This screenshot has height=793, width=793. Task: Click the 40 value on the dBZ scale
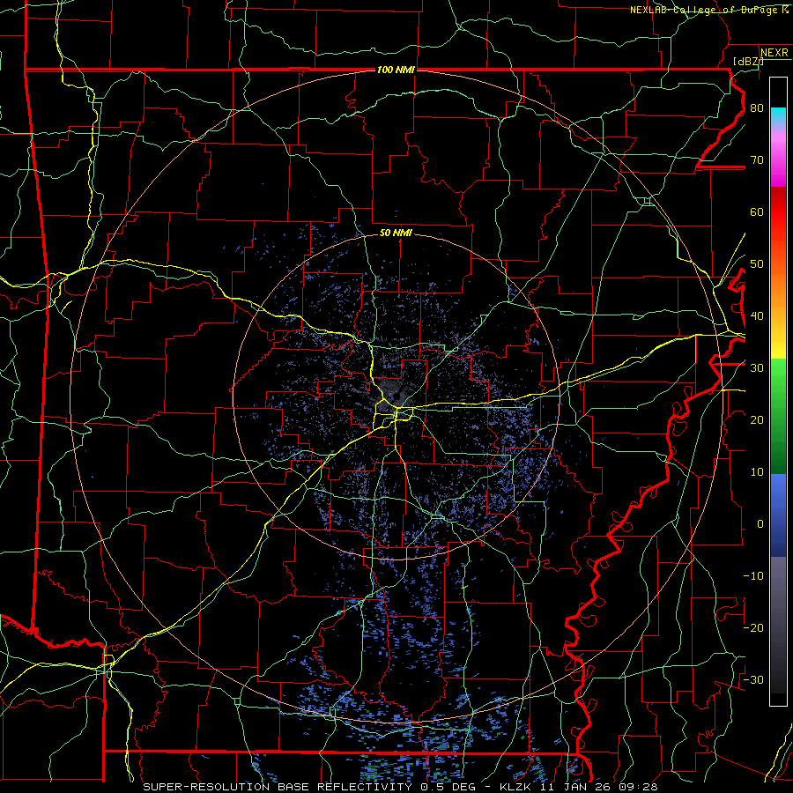757,316
